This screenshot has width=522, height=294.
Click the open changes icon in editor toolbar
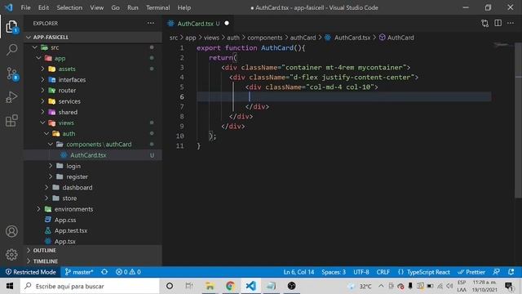pyautogui.click(x=484, y=23)
